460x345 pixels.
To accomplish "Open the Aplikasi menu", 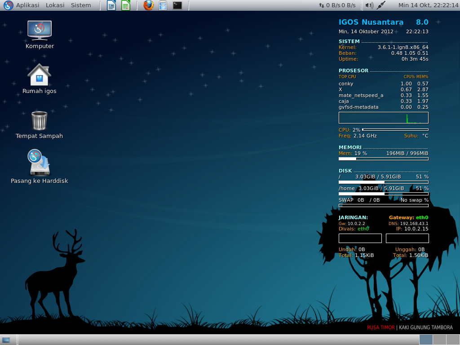I will 27,5.
